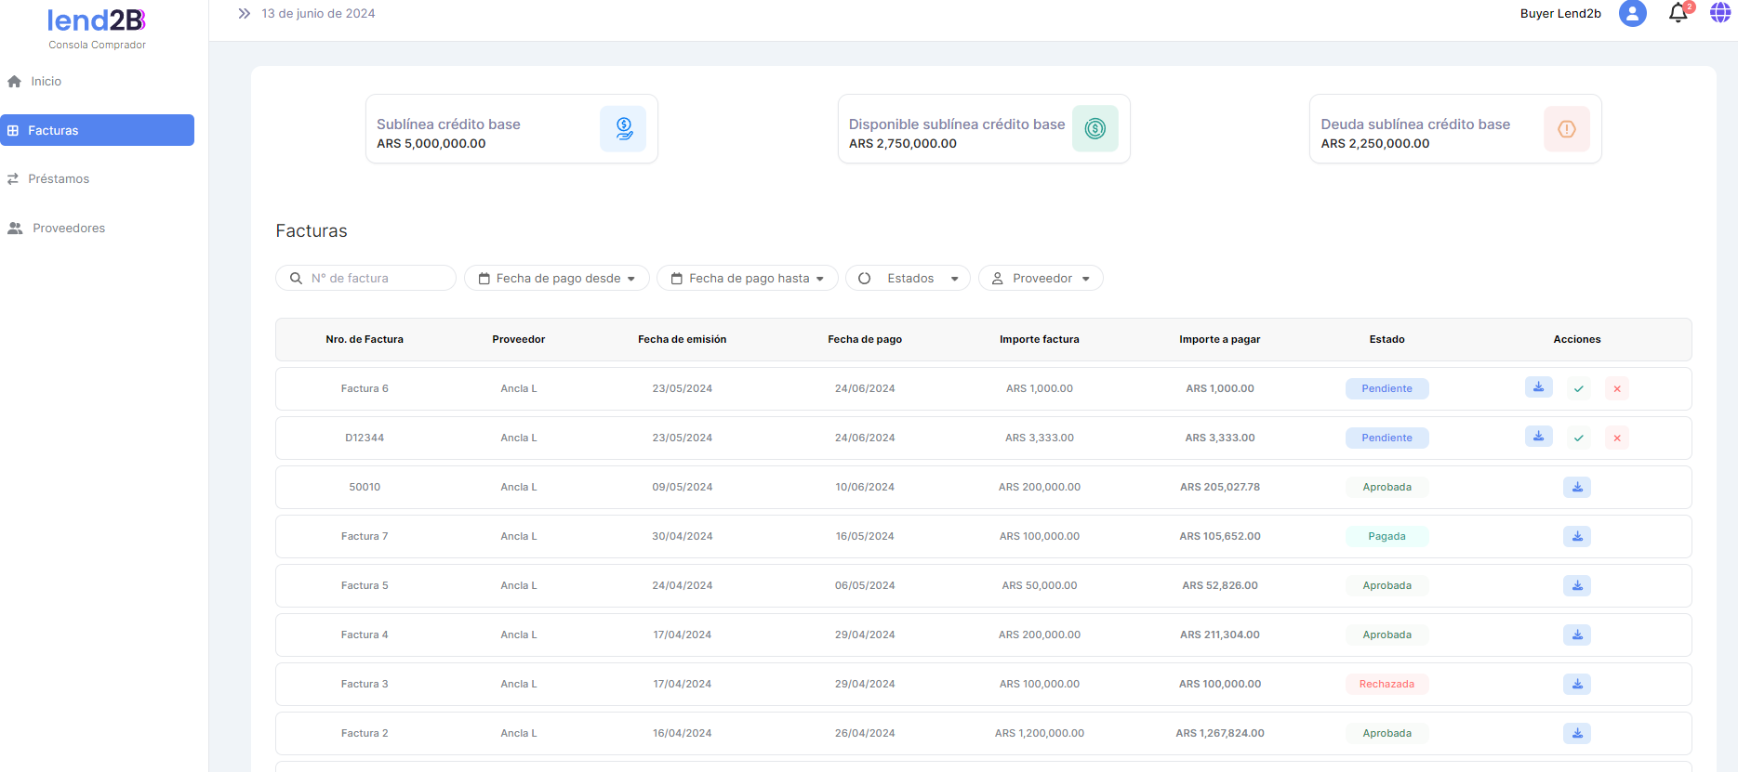Approve invoice D12344 with the checkmark
This screenshot has height=772, width=1738.
click(x=1578, y=438)
